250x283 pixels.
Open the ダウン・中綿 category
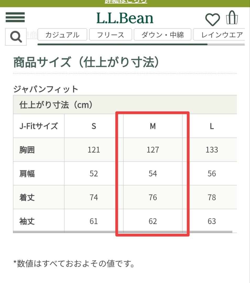click(162, 34)
